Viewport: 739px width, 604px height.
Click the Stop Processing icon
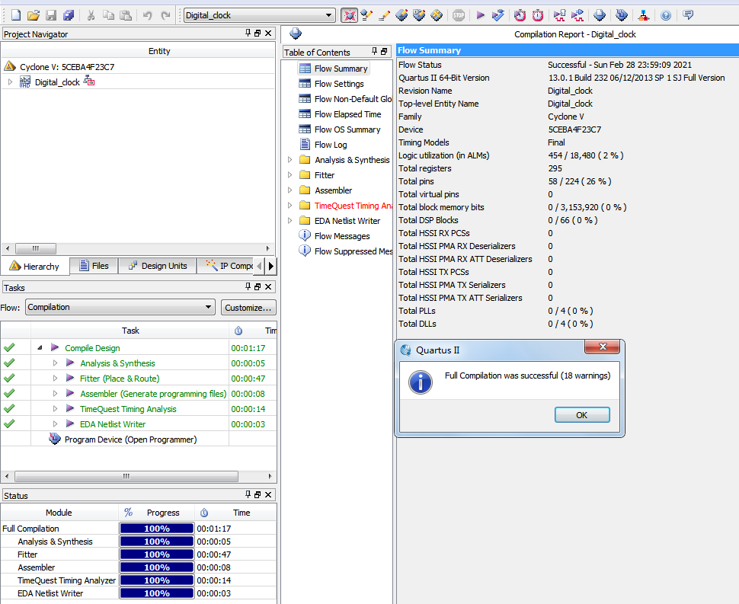pyautogui.click(x=459, y=15)
